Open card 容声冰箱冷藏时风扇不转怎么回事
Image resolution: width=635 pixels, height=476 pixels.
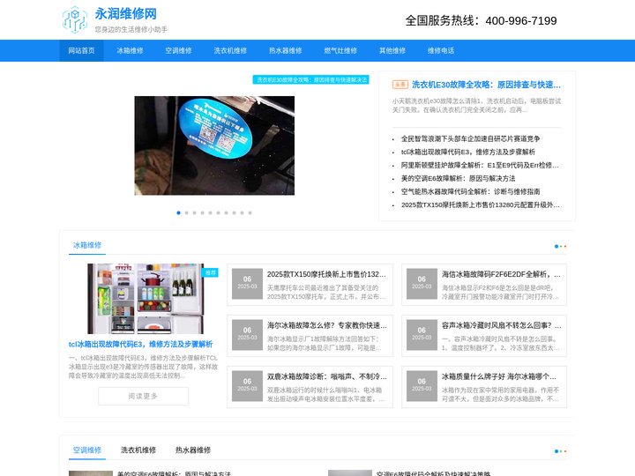coord(484,336)
